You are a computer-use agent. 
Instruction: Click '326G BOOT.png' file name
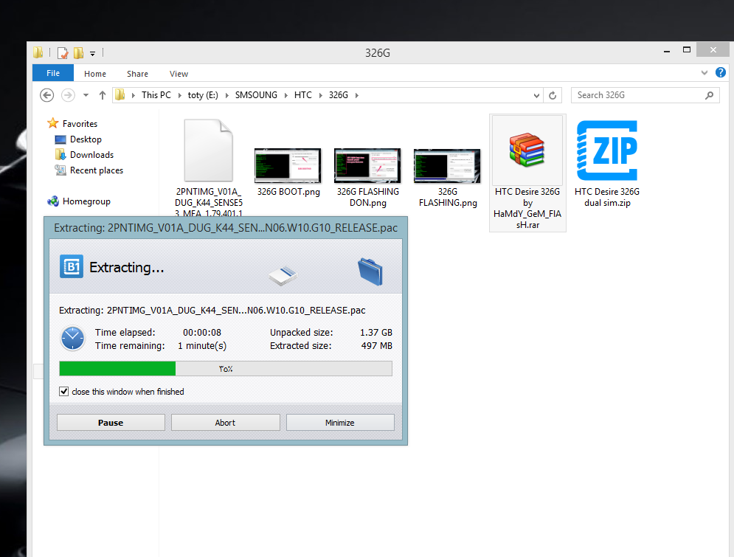tap(289, 191)
